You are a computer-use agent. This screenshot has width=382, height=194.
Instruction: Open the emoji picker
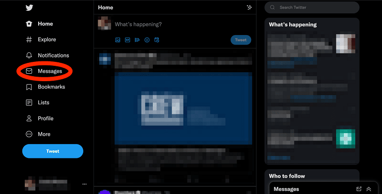pyautogui.click(x=147, y=40)
